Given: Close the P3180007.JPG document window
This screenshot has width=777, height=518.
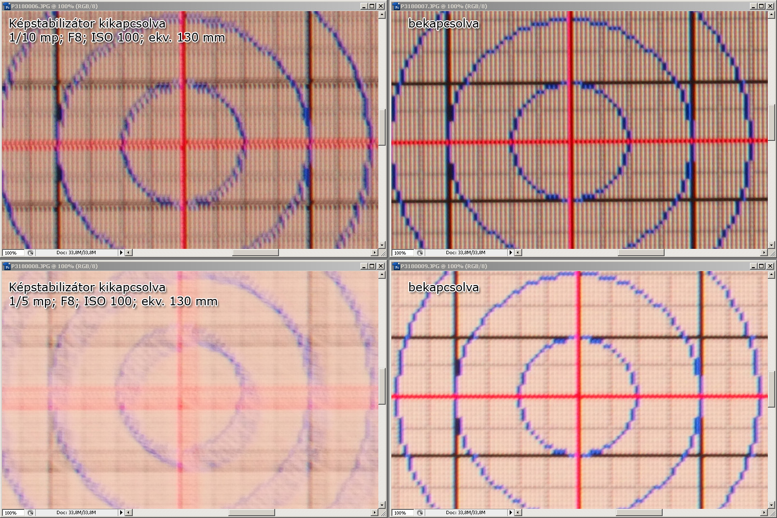Looking at the screenshot, I should pyautogui.click(x=770, y=6).
